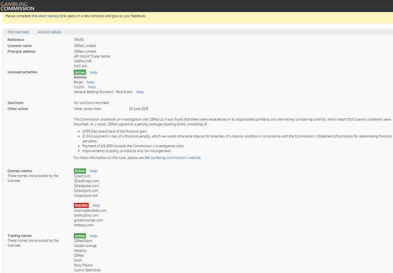393x273 pixels.
Task: Select inactive domain dashcasino.com
Action: [x=86, y=215]
